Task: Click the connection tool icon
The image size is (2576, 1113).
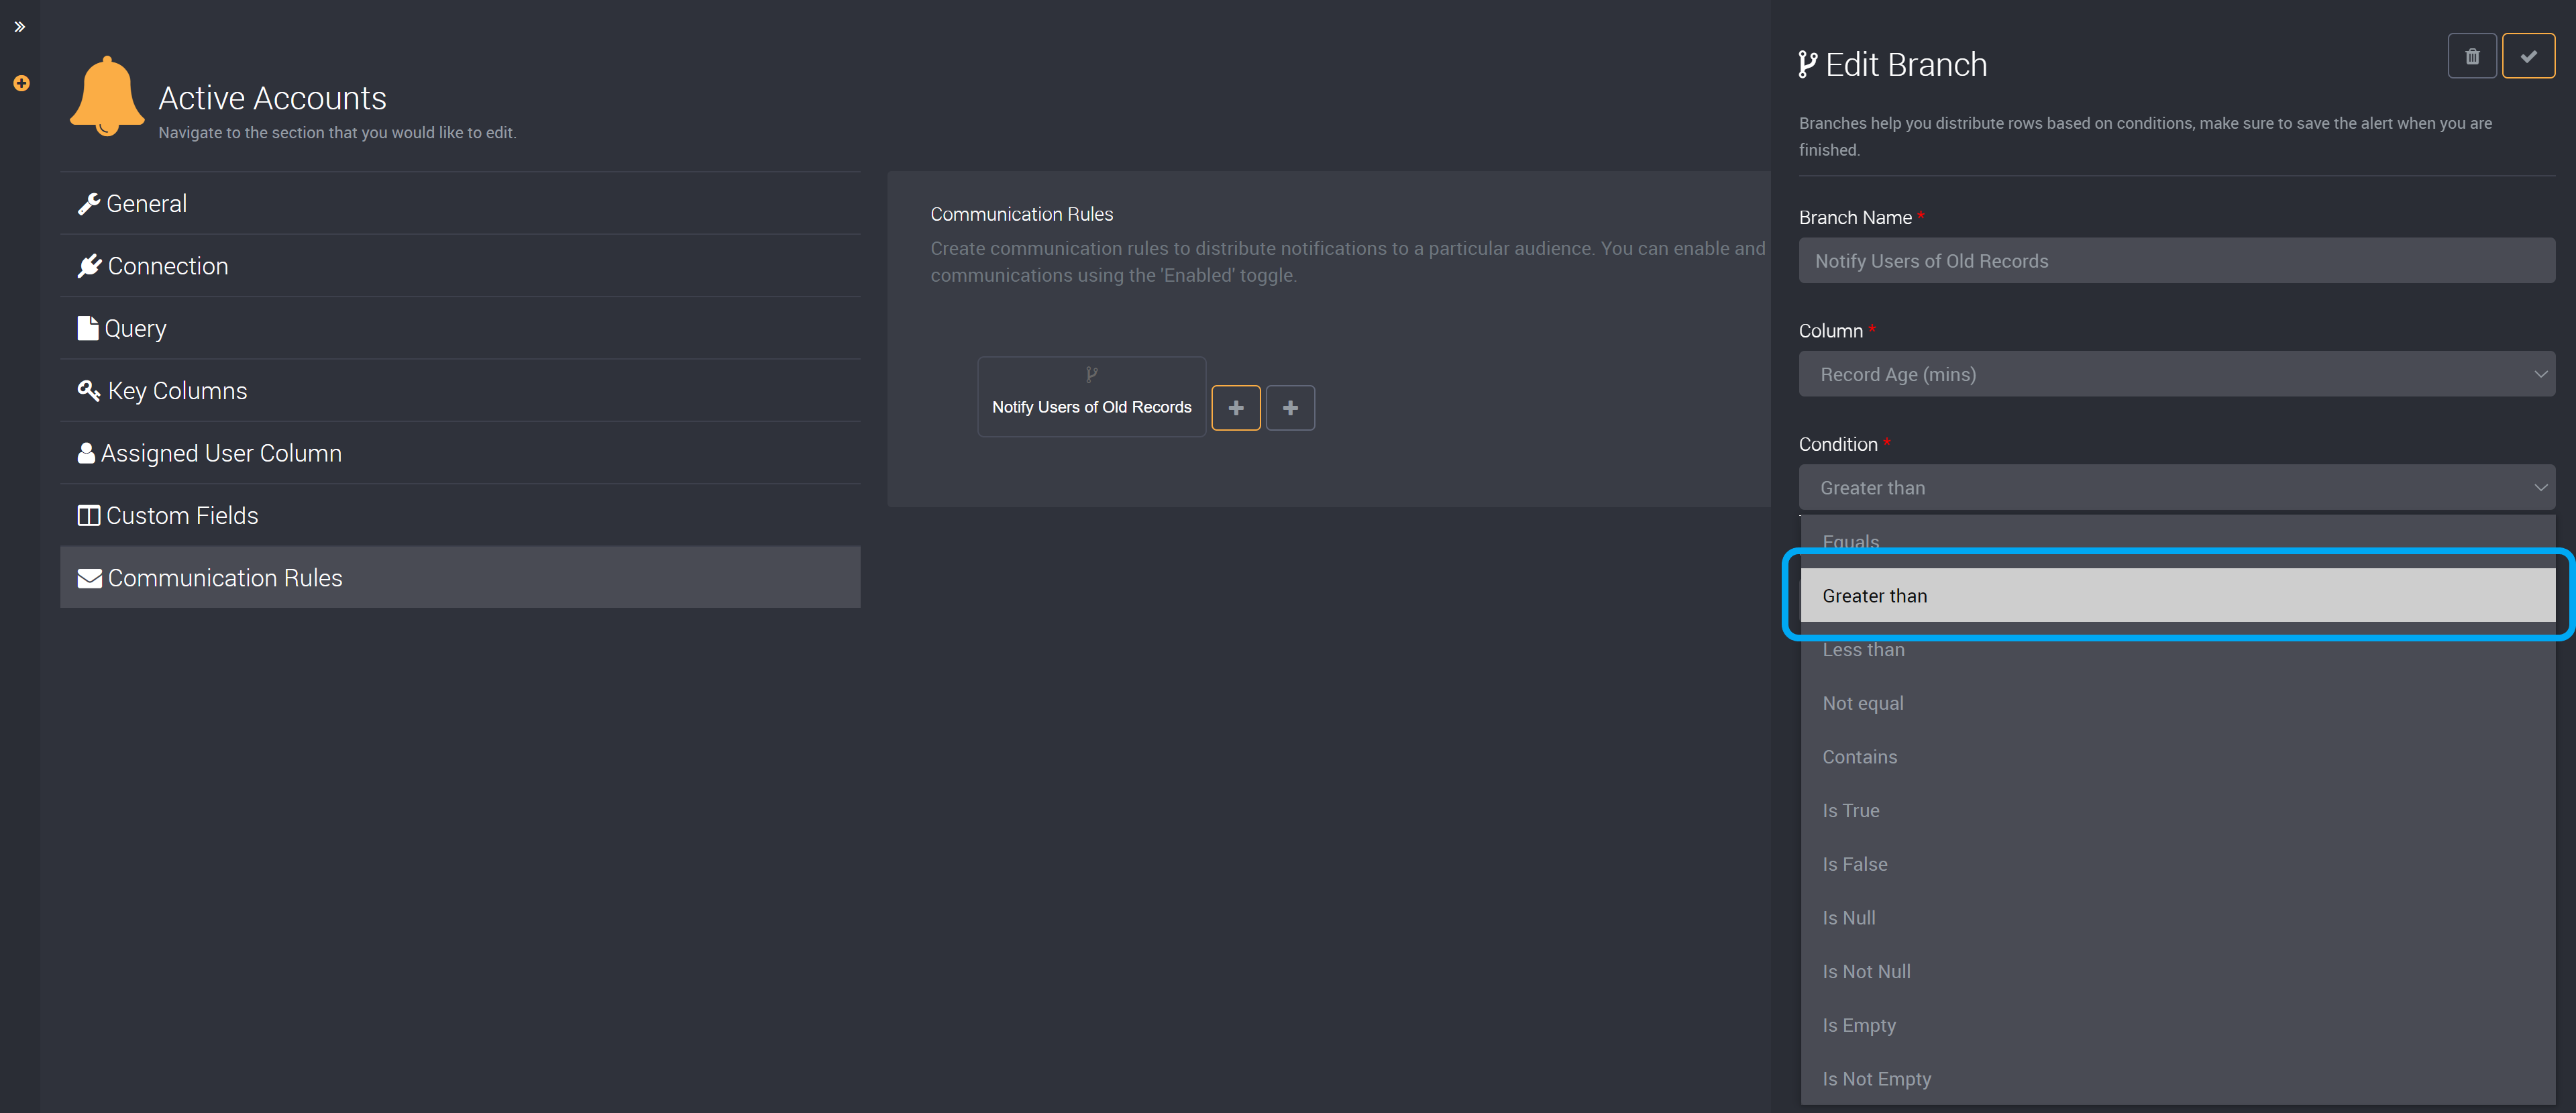Action: (89, 265)
